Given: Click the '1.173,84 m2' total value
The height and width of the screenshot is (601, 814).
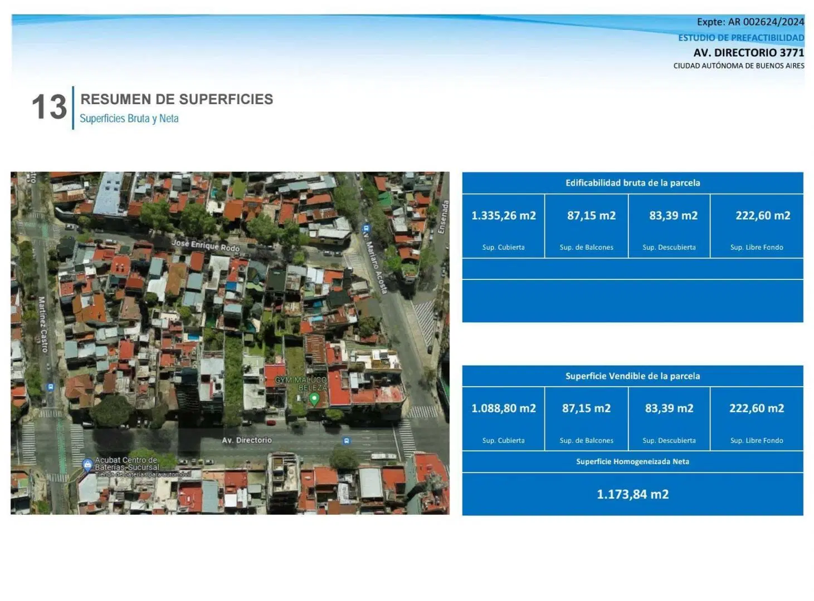Looking at the screenshot, I should click(632, 494).
